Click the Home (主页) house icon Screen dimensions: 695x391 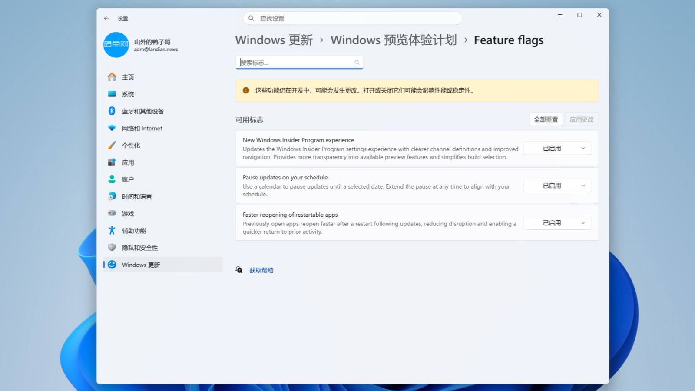[x=112, y=77]
